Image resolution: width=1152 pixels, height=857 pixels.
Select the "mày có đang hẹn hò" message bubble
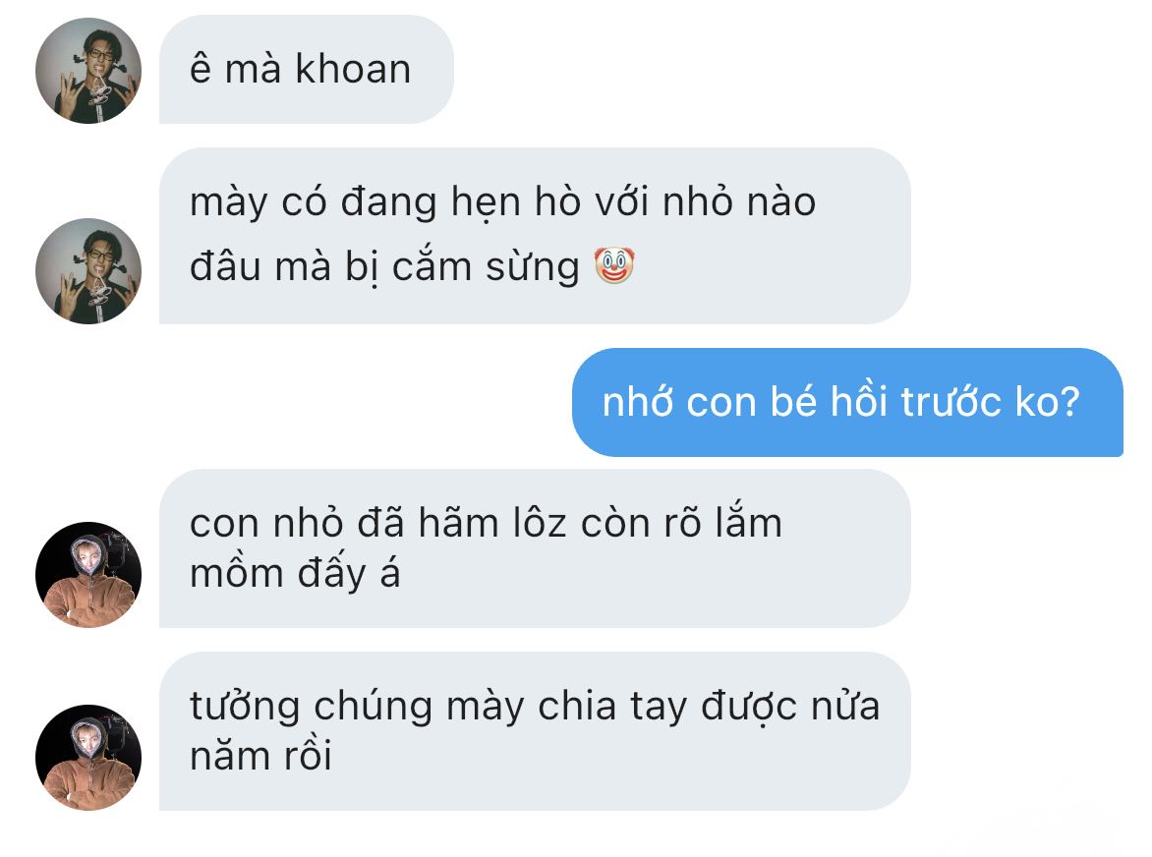tap(535, 236)
